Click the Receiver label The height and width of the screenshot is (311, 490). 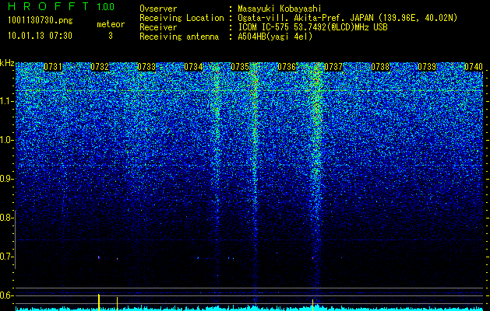click(158, 27)
